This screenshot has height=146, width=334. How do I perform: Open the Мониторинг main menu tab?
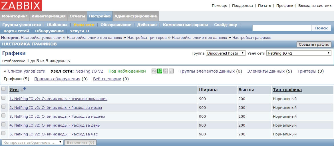[x=15, y=16]
